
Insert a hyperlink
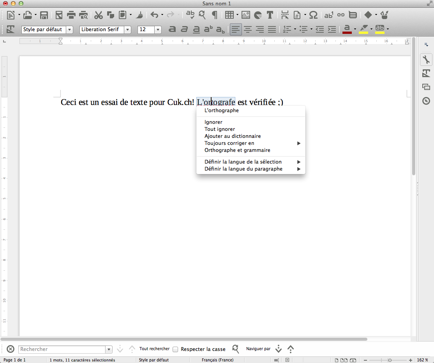(x=341, y=15)
